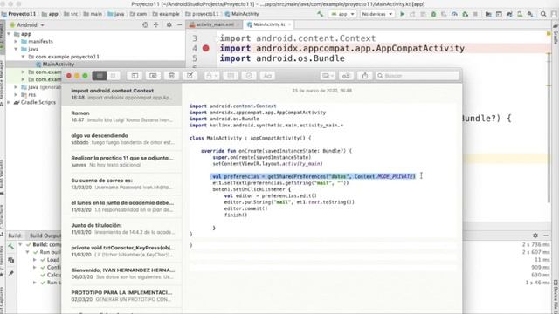
Task: Click the Stop button in Android Studio toolbar
Action: click(x=475, y=14)
